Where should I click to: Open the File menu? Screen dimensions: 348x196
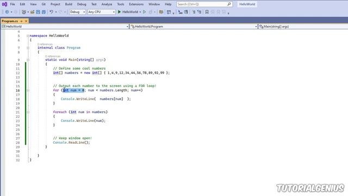13,4
